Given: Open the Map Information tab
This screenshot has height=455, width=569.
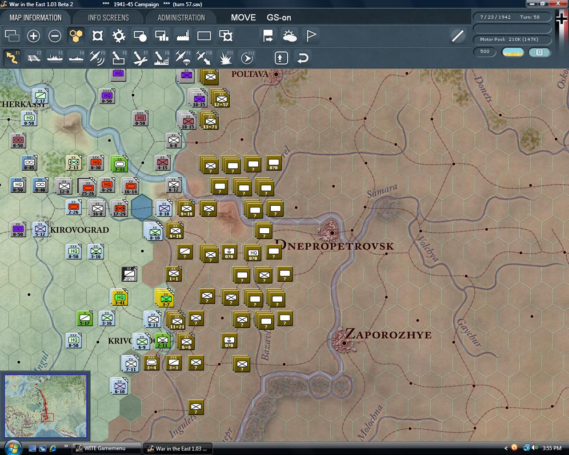Looking at the screenshot, I should 36,18.
